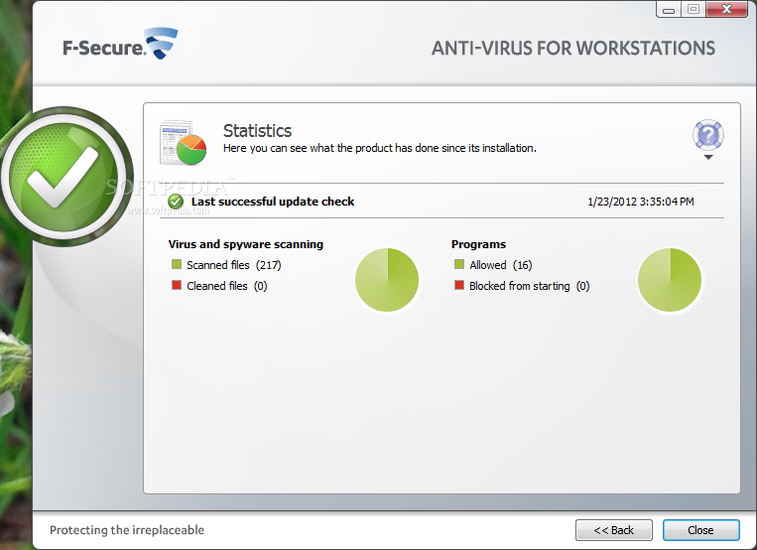Click the large green checkmark status icon
Image resolution: width=757 pixels, height=550 pixels.
click(x=64, y=177)
